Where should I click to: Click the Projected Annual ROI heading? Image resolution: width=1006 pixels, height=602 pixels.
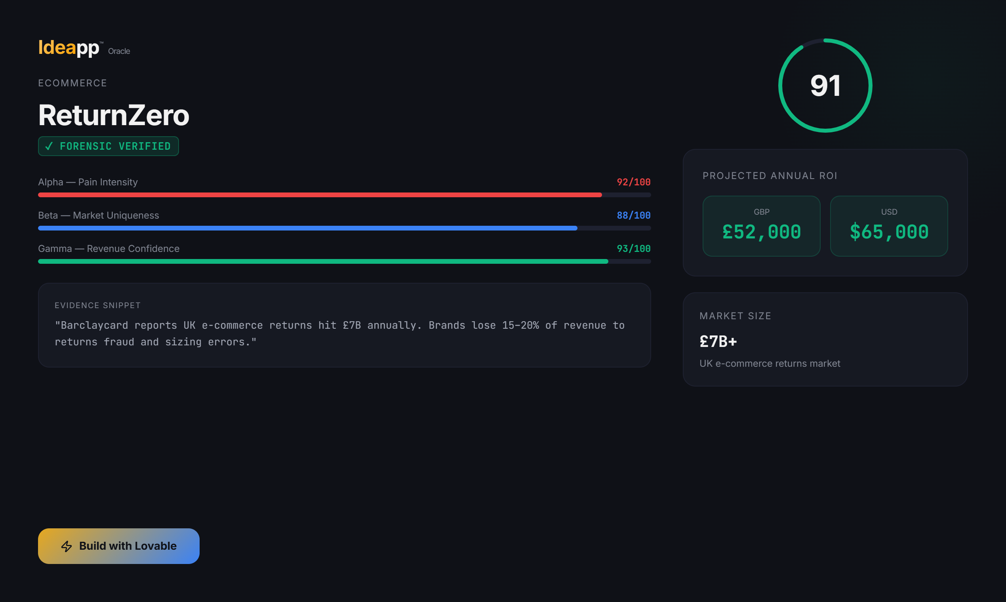tap(770, 176)
